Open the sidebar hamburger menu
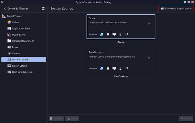The image size is (195, 123). (x=43, y=8)
